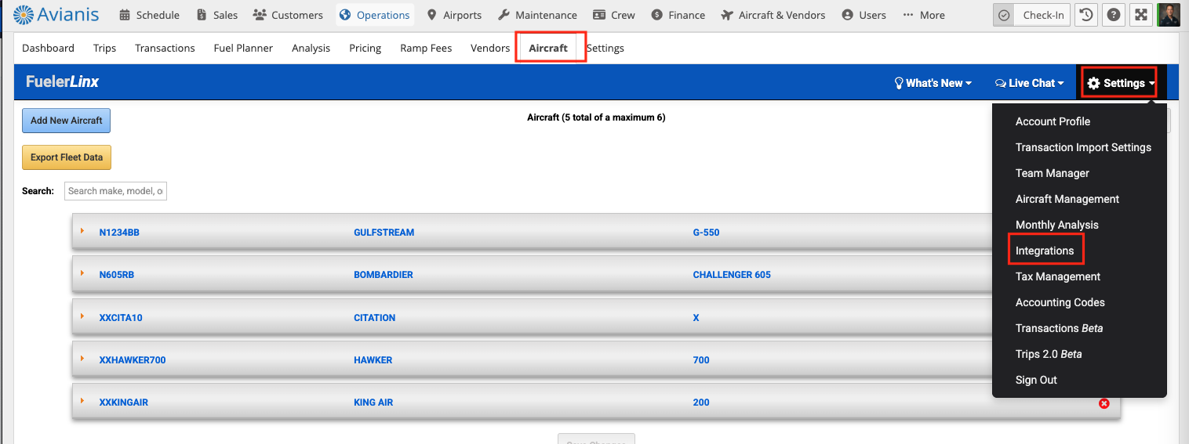Viewport: 1189px width, 444px height.
Task: Click the Avianis logo
Action: pyautogui.click(x=55, y=15)
